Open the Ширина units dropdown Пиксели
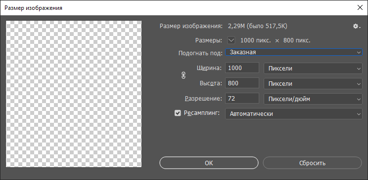The width and height of the screenshot is (368, 180). (313, 69)
